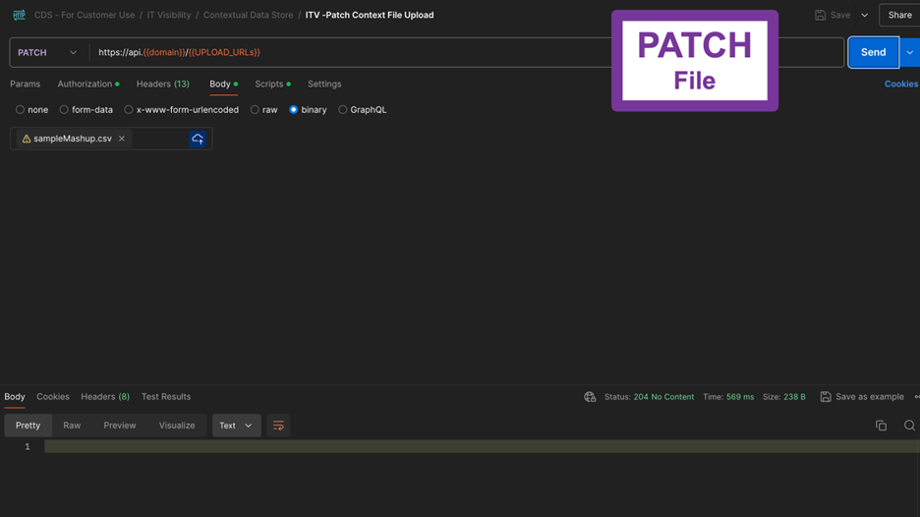Open the Test Results tab
Image resolution: width=920 pixels, height=517 pixels.
(x=165, y=397)
